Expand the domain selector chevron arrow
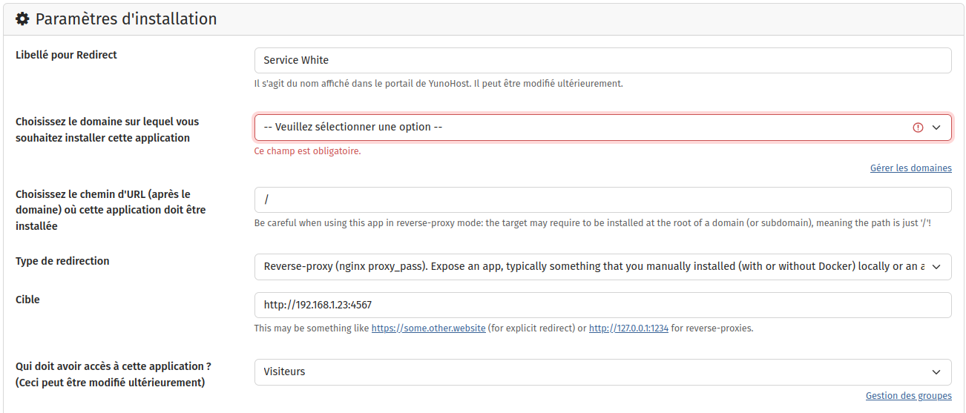The width and height of the screenshot is (966, 413). coord(936,128)
